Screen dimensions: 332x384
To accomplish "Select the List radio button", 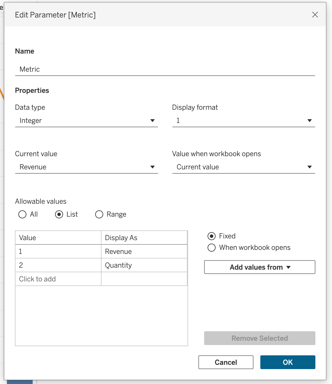I will (59, 214).
